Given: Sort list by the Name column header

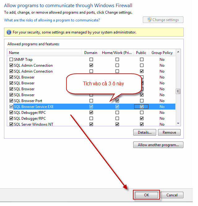Looking at the screenshot, I should [x=44, y=53].
